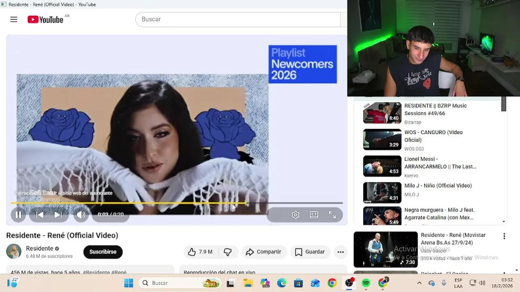Open the player settings gear
520x292 pixels.
tap(295, 215)
